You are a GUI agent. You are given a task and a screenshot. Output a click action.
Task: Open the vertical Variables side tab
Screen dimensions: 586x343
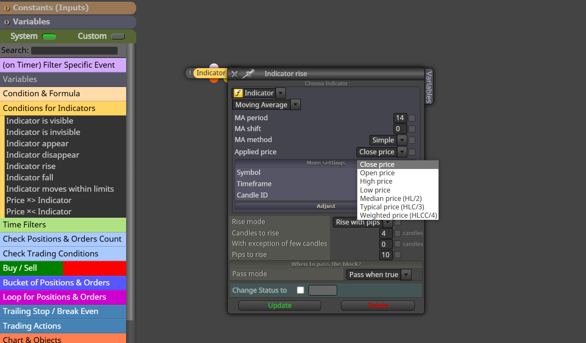[429, 86]
